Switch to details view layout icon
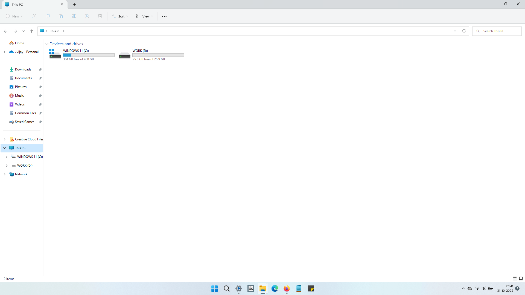Image resolution: width=525 pixels, height=295 pixels. click(515, 279)
